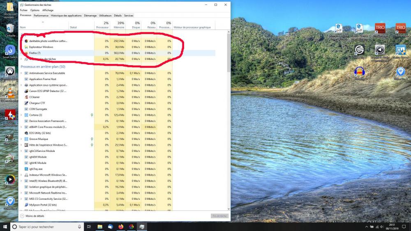
Task: Click the taskbar search microphone icon
Action: click(79, 227)
